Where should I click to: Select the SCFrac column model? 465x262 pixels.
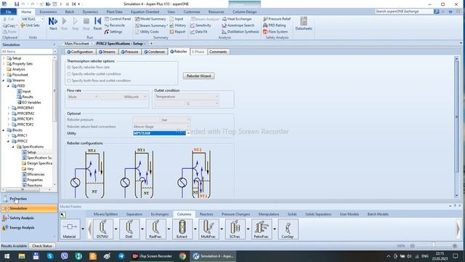tap(235, 229)
